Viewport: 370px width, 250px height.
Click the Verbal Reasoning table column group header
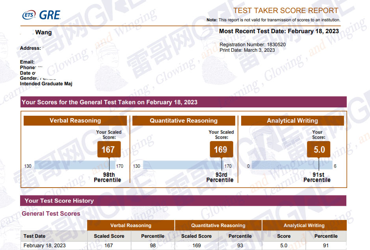pos(131,226)
